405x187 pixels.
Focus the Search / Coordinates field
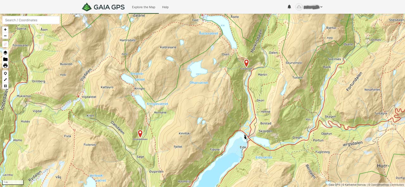pos(31,20)
